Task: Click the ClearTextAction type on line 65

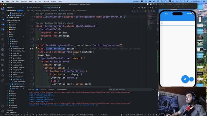Action: [x=56, y=49]
